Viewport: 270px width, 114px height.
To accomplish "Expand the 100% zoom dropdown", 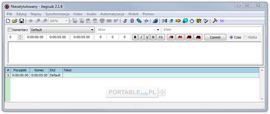I will tap(58, 21).
